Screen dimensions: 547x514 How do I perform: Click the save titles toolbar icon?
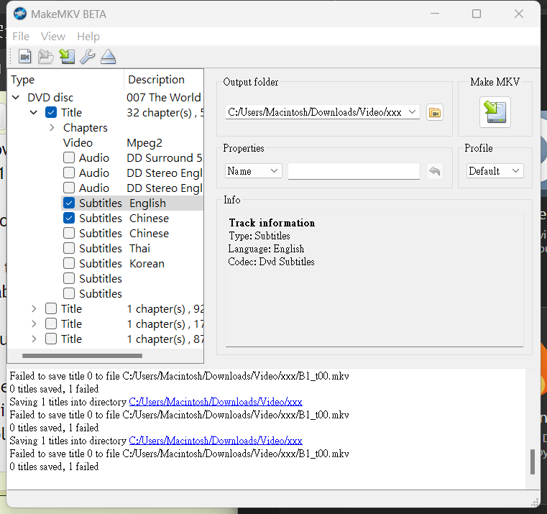[67, 56]
